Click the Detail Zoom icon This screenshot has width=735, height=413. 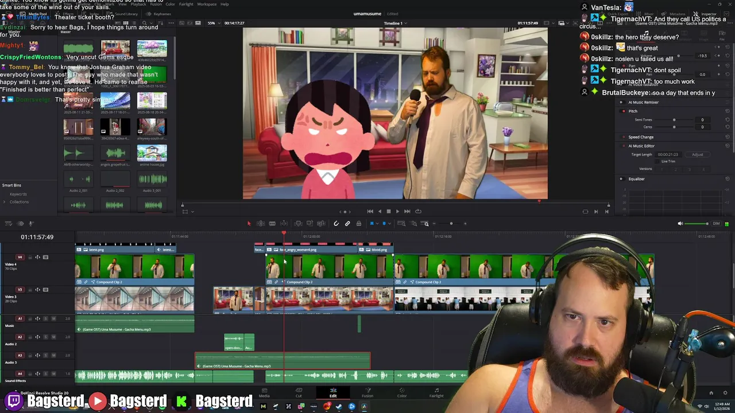[414, 224]
